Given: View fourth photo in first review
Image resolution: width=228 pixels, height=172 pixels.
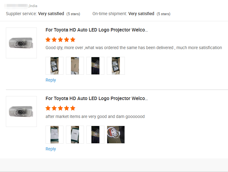Looking at the screenshot, I should point(116,66).
